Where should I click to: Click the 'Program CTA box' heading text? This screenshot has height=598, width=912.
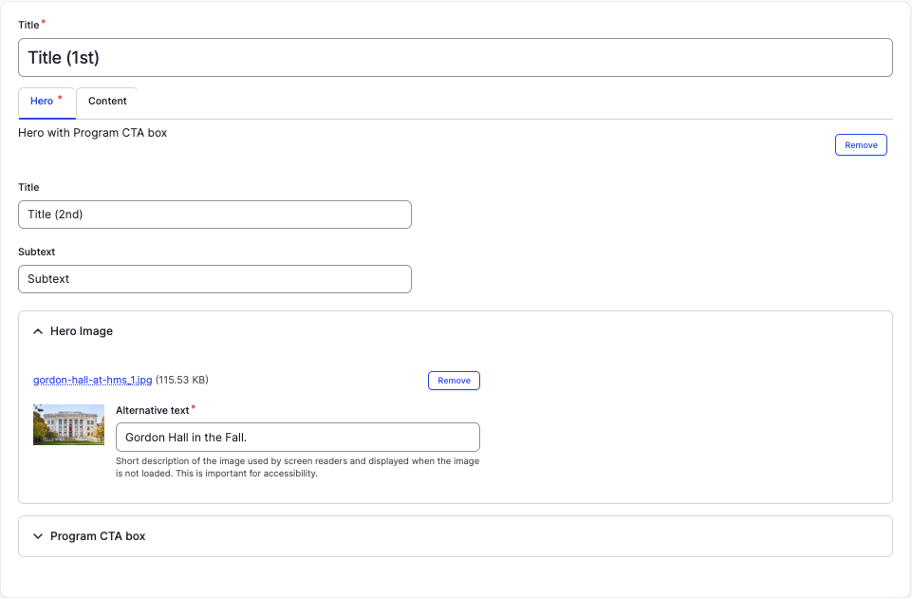click(x=98, y=536)
